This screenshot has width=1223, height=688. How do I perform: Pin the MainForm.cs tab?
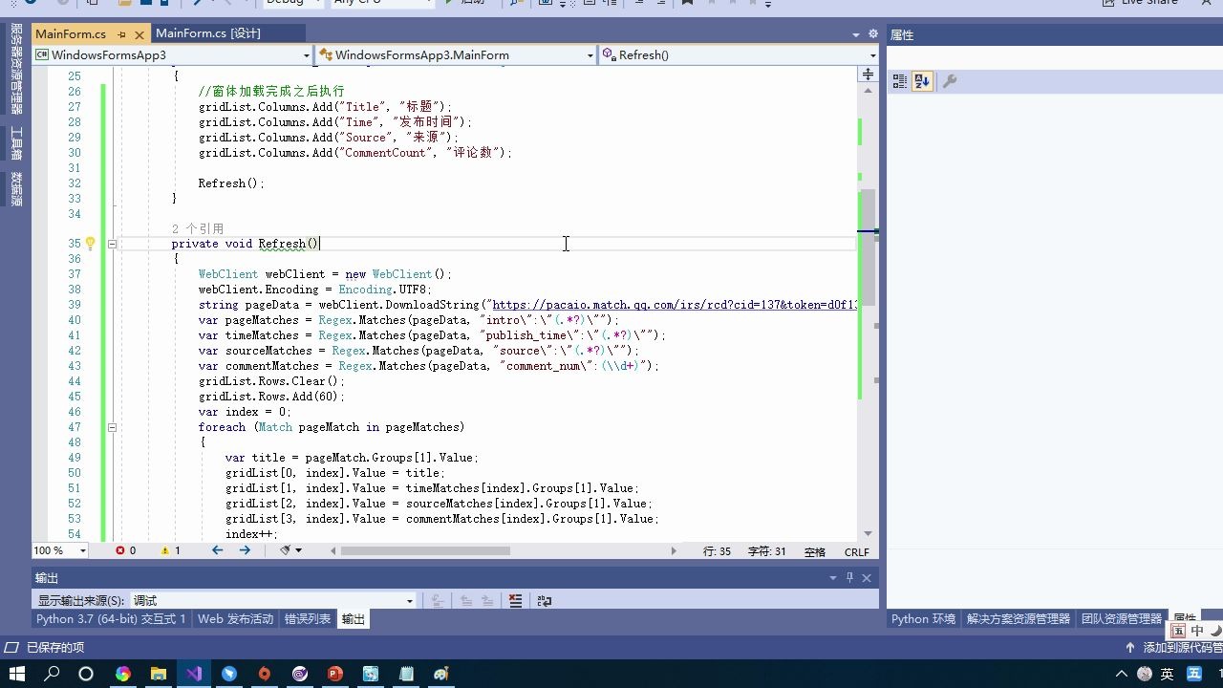point(121,34)
